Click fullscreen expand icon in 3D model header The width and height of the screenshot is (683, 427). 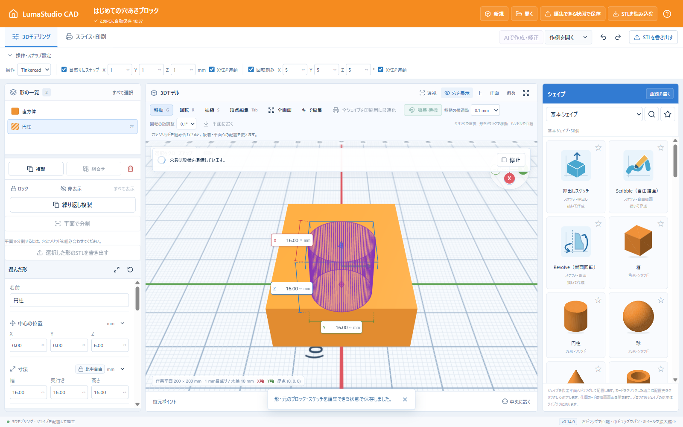tap(526, 93)
